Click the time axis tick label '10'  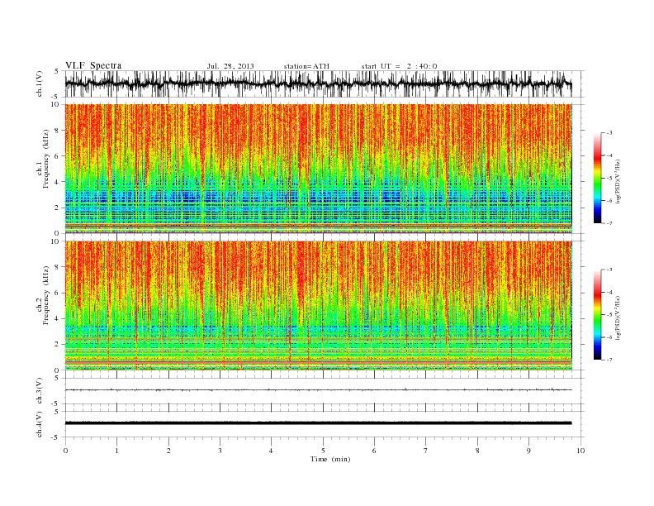coord(581,451)
